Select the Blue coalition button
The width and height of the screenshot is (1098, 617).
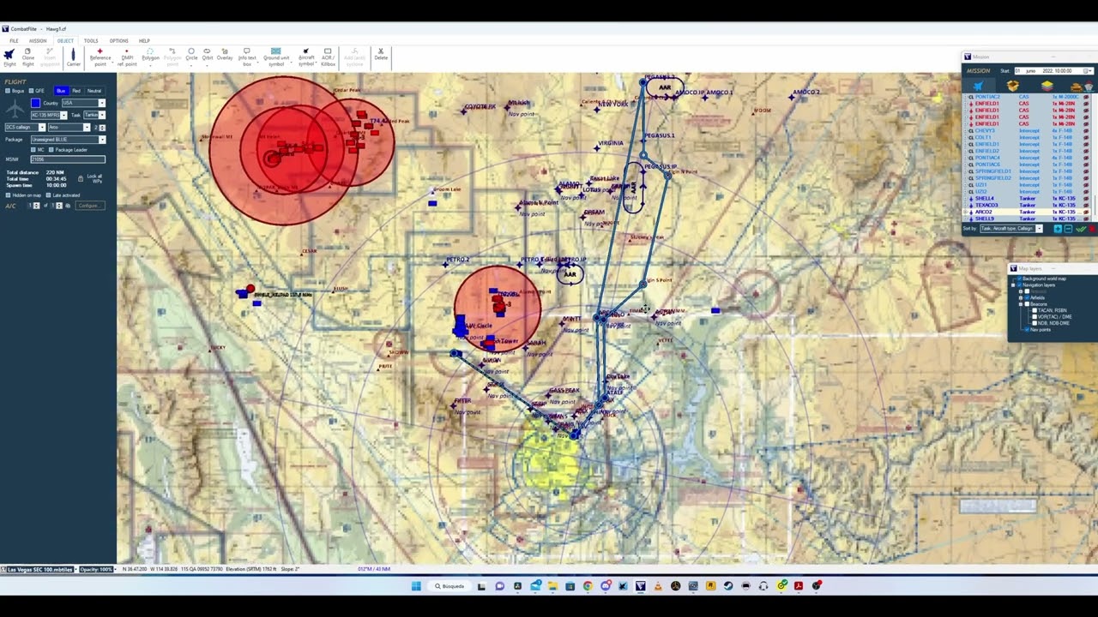click(61, 91)
